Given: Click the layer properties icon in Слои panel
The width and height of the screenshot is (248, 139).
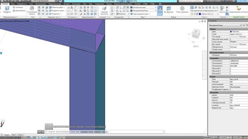Looking at the screenshot, I should point(192,7).
